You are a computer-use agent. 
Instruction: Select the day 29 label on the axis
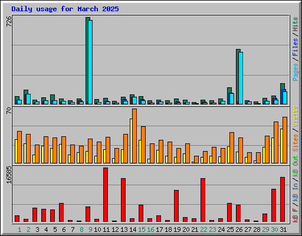tap(265, 230)
